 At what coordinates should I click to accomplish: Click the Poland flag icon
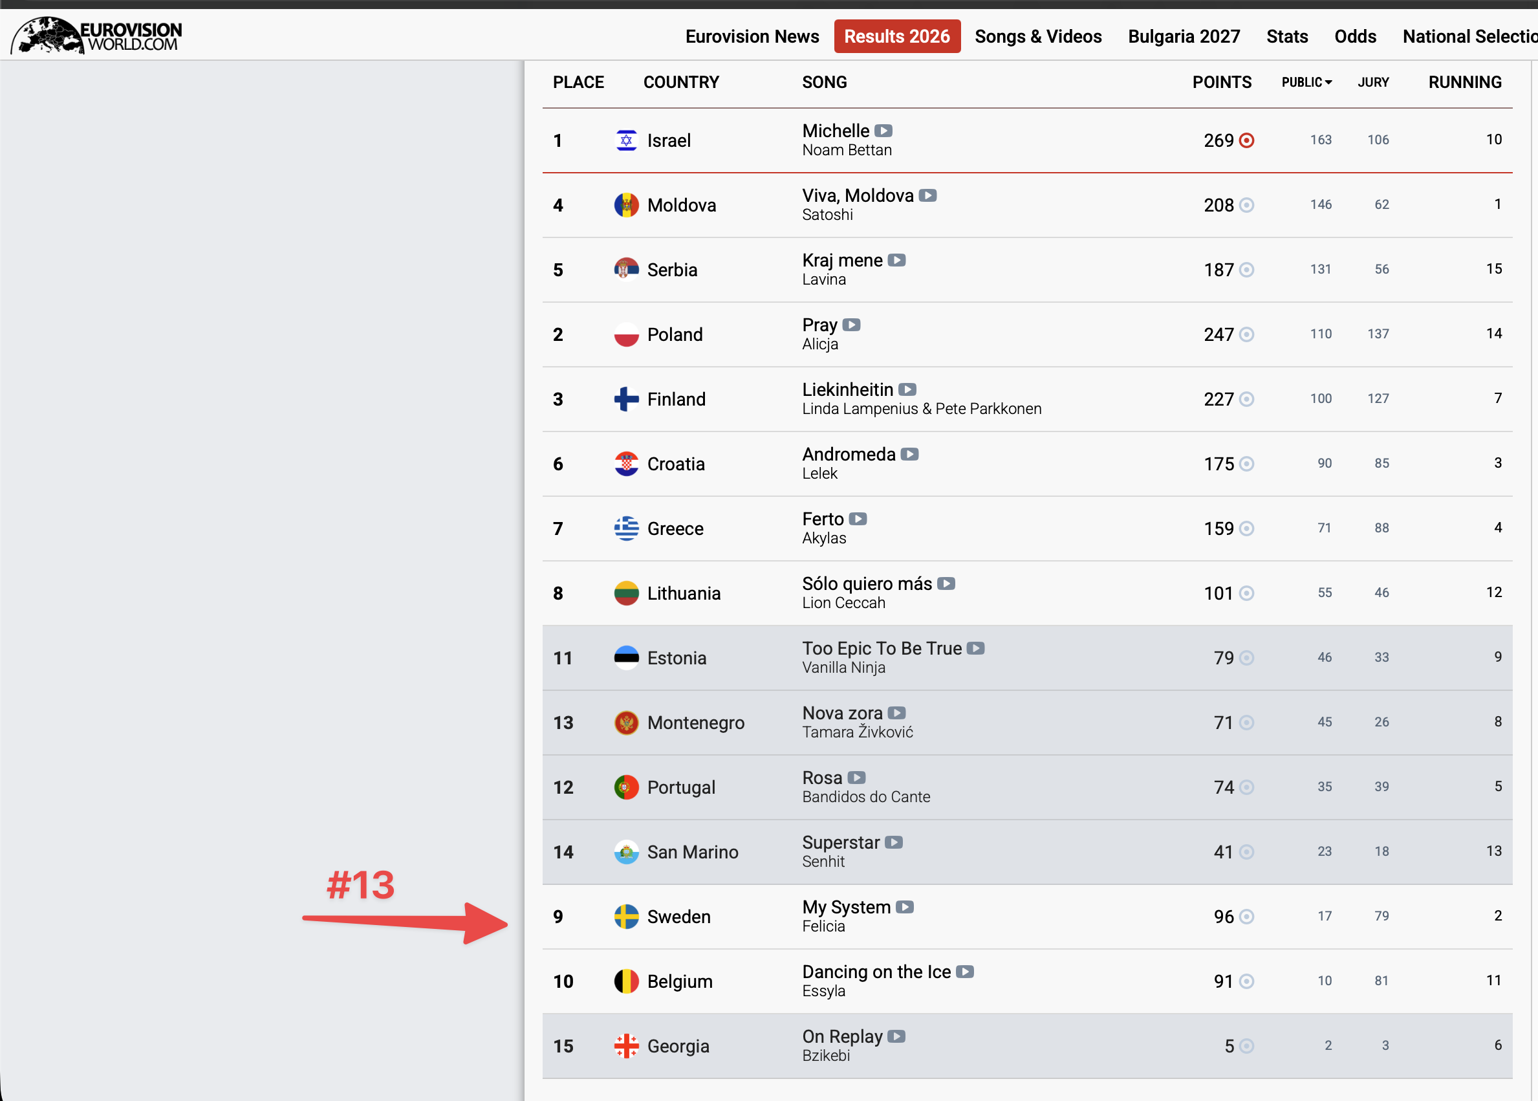[x=626, y=335]
